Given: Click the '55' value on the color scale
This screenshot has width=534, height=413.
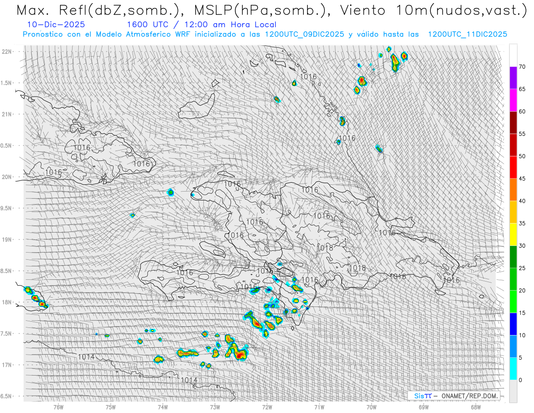Looking at the screenshot, I should (x=522, y=134).
